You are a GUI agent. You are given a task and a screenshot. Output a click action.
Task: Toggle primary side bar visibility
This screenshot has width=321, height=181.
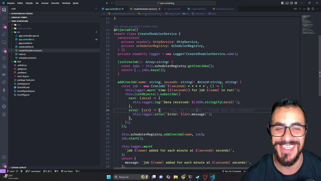(283, 3)
